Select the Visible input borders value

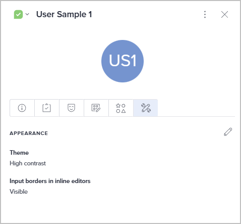tap(19, 192)
